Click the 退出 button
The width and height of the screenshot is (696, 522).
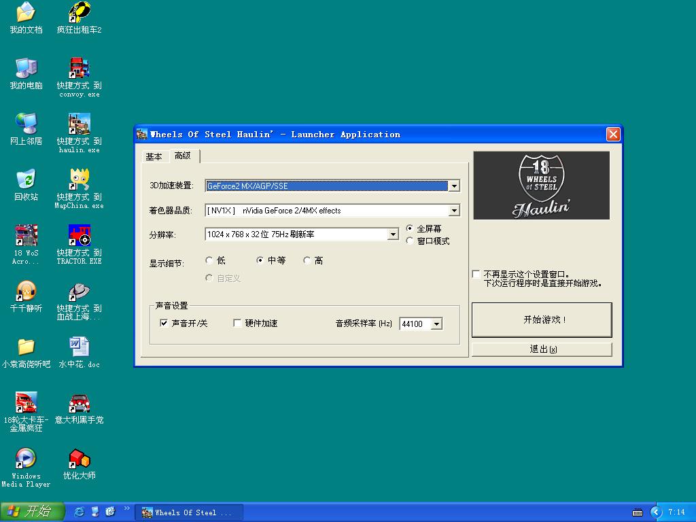pos(542,349)
